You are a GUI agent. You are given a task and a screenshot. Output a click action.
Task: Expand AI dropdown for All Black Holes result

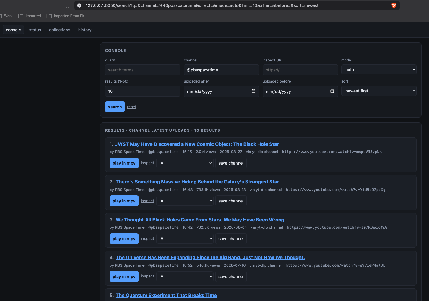185,239
